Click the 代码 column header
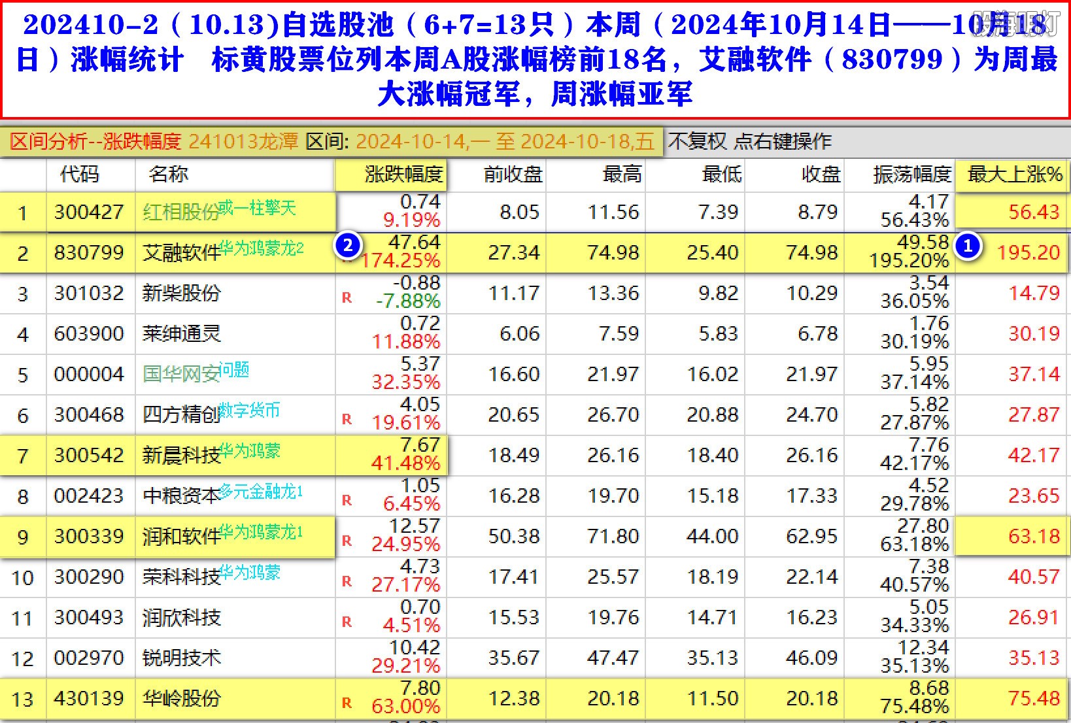 point(80,175)
